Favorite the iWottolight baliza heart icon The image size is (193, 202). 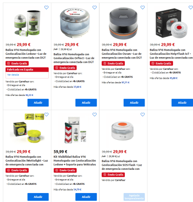pos(46,115)
